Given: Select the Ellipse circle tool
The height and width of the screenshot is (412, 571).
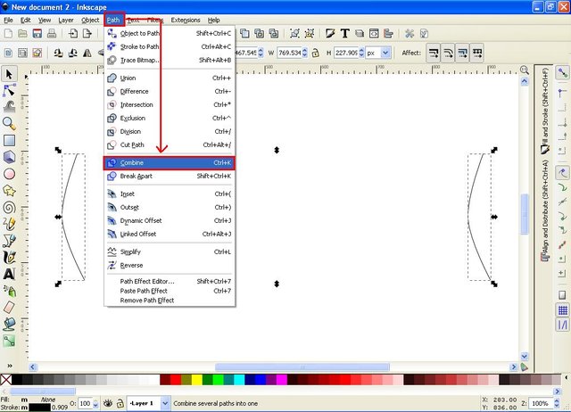Looking at the screenshot, I should pyautogui.click(x=9, y=174).
